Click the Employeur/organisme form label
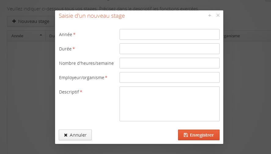 pyautogui.click(x=81, y=78)
